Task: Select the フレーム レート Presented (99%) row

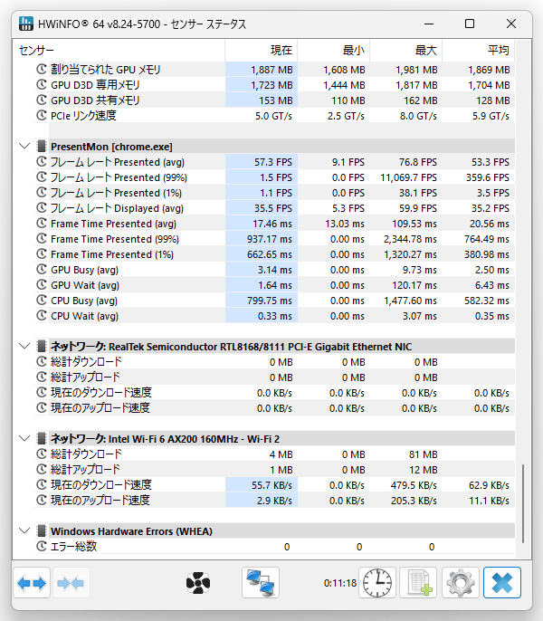Action: pos(274,177)
